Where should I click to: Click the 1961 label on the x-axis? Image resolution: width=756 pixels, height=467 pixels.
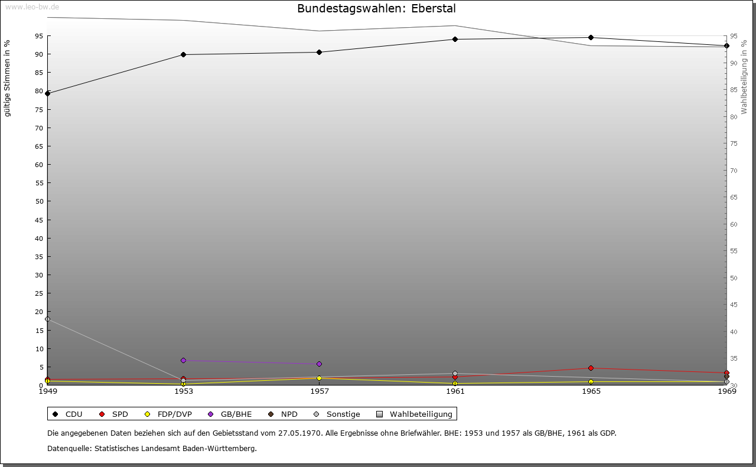(455, 391)
